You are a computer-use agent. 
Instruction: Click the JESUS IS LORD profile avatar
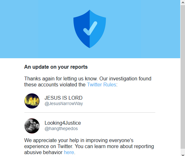click(32, 101)
